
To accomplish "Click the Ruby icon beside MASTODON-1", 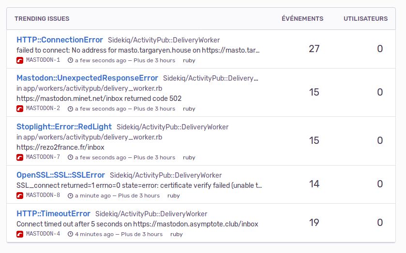I will pos(20,60).
